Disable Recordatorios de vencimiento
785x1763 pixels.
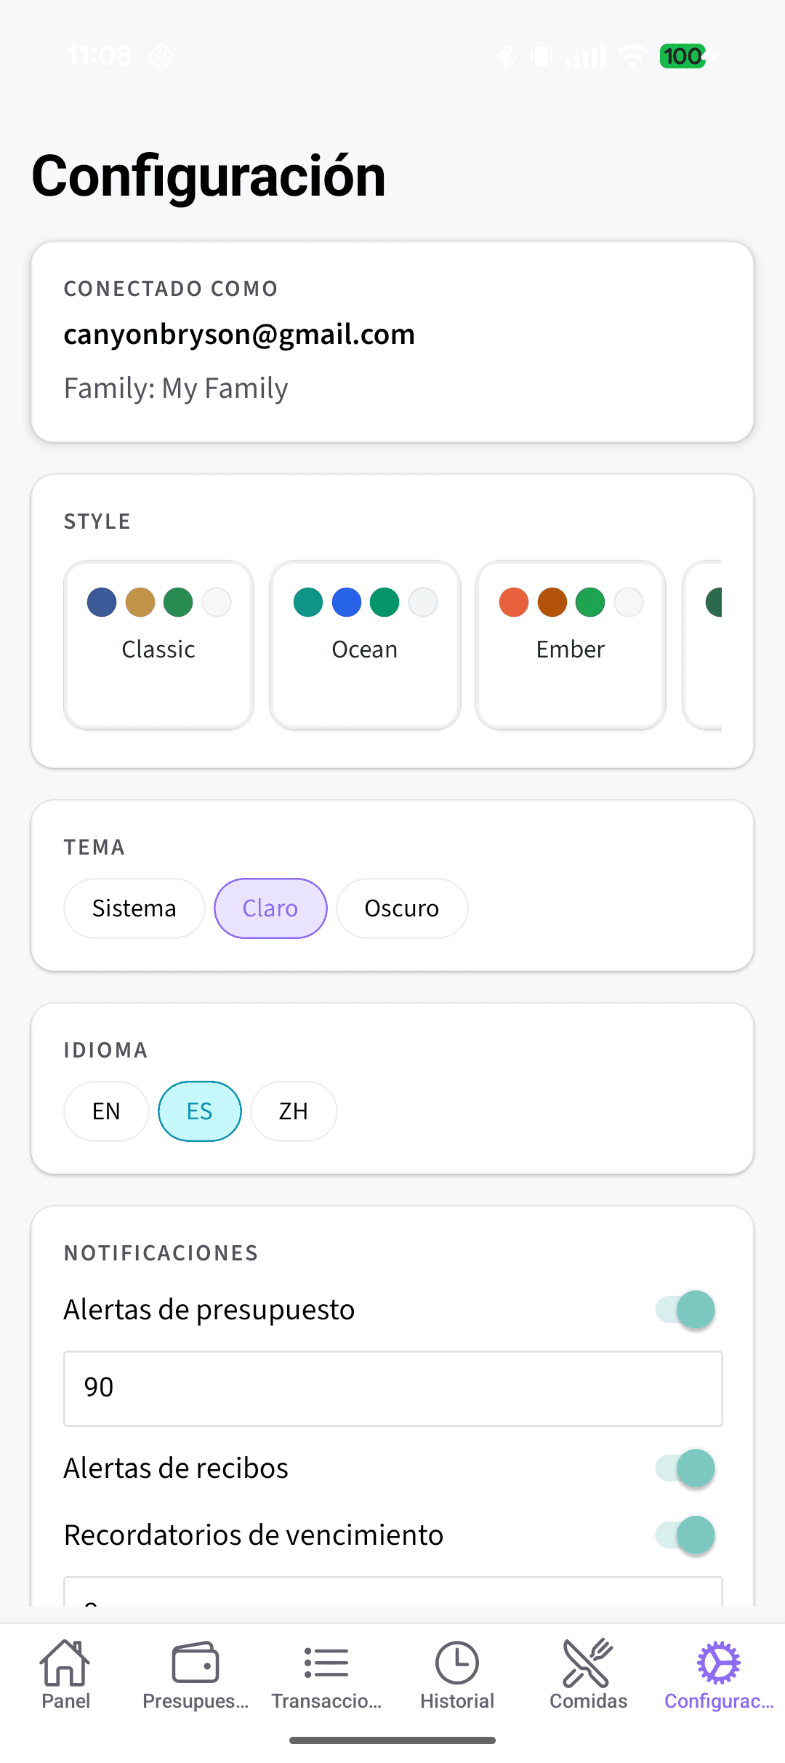687,1535
